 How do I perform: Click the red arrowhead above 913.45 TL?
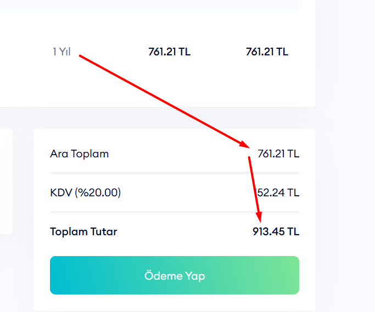click(259, 217)
